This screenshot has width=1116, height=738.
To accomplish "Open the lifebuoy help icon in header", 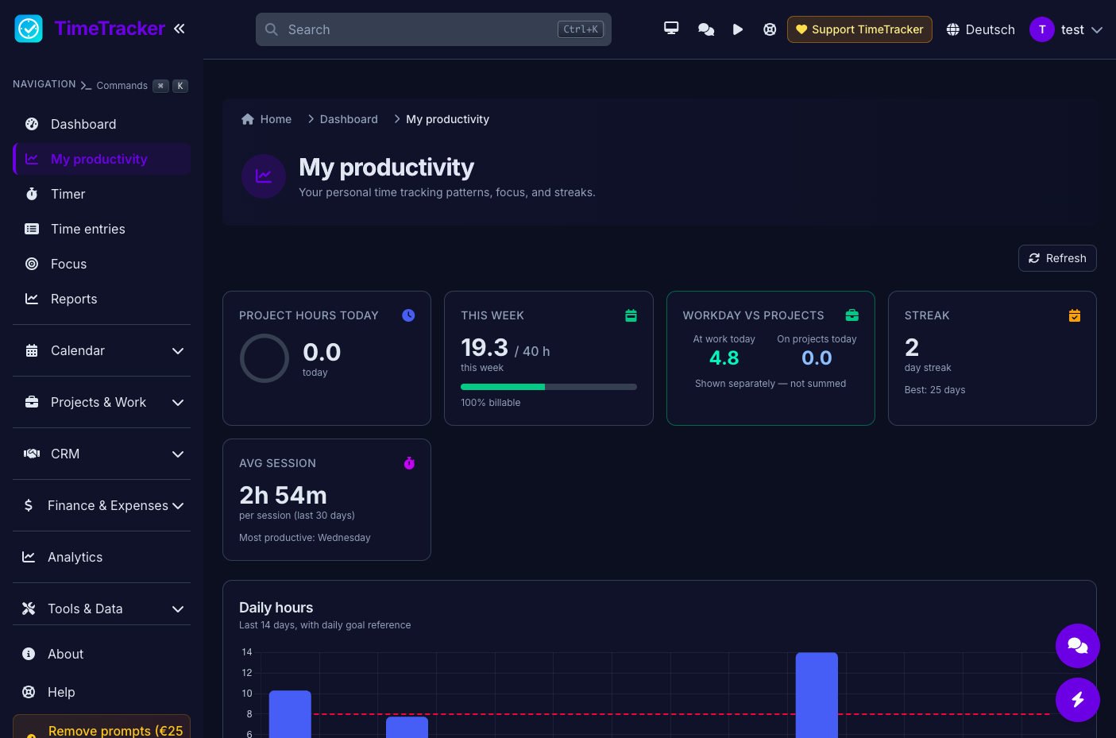I will tap(770, 29).
